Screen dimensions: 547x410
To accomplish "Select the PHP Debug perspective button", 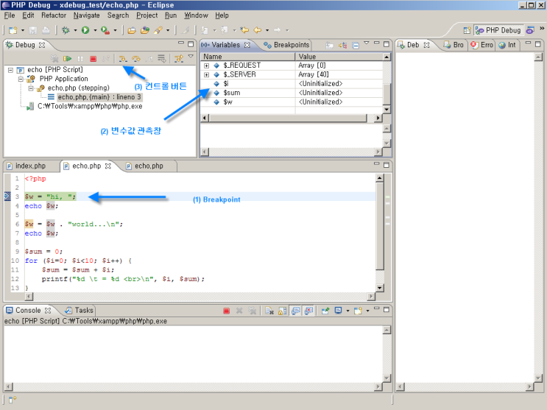I will point(498,30).
